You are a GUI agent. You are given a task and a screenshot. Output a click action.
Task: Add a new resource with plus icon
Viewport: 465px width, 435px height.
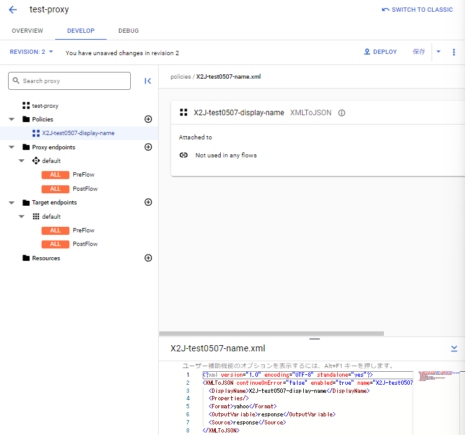pyautogui.click(x=148, y=258)
